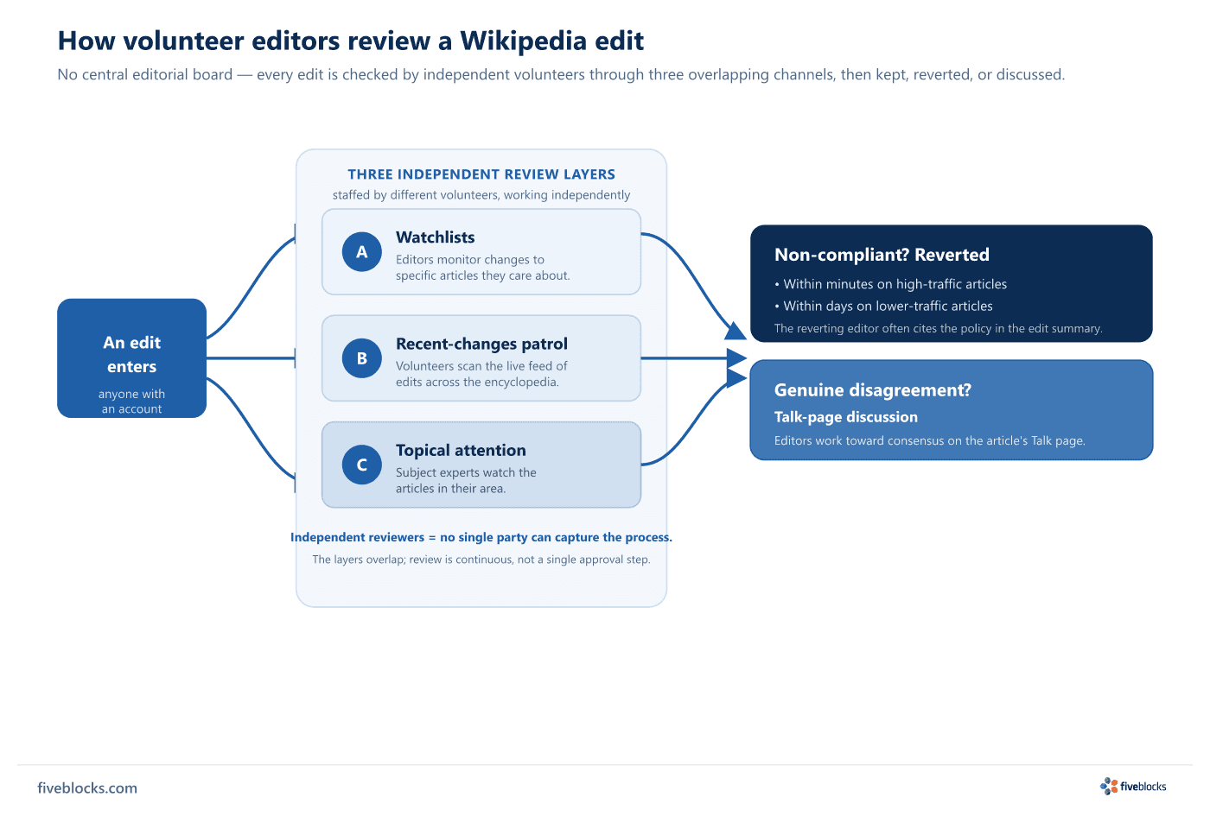Viewport: 1210px width, 816px height.
Task: Click the fiveblocks logo at bottom right
Action: coord(1133,787)
